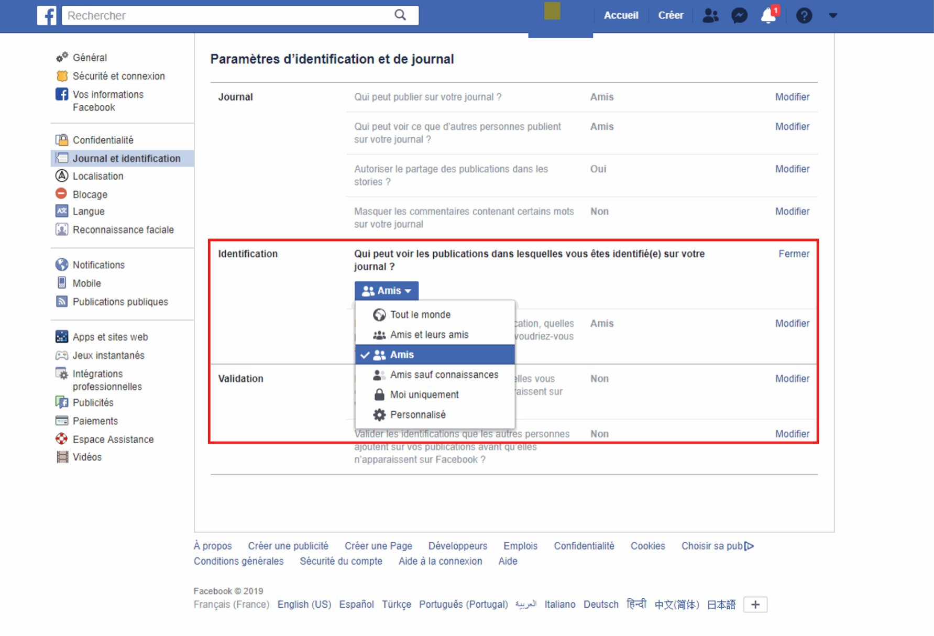Open Blocage settings in the sidebar
The height and width of the screenshot is (636, 934).
[x=90, y=194]
